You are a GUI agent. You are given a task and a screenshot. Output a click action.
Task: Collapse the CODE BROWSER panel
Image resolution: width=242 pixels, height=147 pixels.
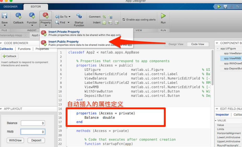coord(1,43)
